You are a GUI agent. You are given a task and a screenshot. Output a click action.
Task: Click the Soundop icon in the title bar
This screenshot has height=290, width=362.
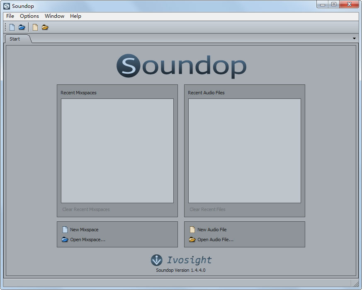7,6
